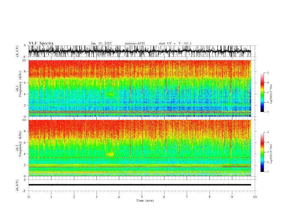Click the ch.1 spectrogram color bar
The height and width of the screenshot is (221, 287).
click(262, 92)
